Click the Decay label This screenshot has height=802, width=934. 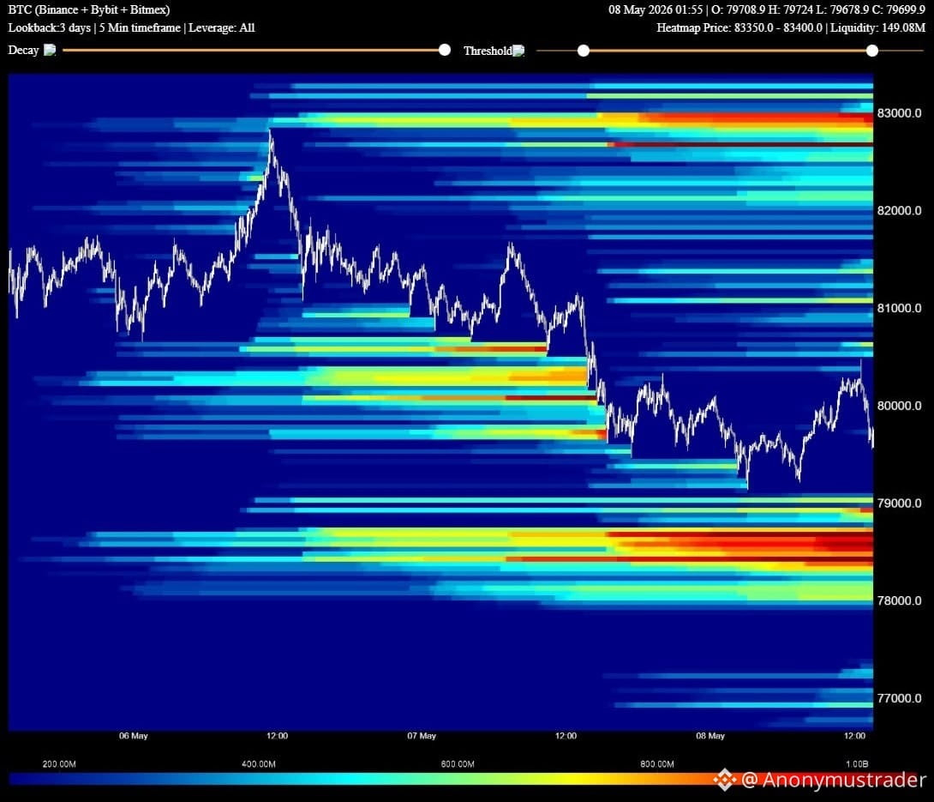pos(23,50)
